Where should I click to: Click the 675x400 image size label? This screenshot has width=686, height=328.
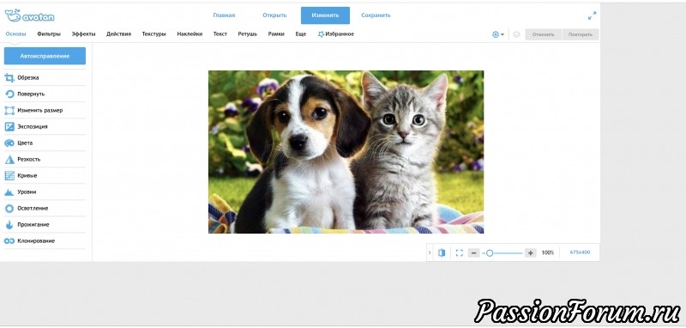580,252
